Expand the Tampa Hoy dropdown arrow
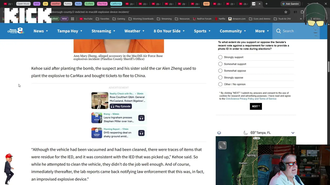This screenshot has width=330, height=185. point(81,31)
